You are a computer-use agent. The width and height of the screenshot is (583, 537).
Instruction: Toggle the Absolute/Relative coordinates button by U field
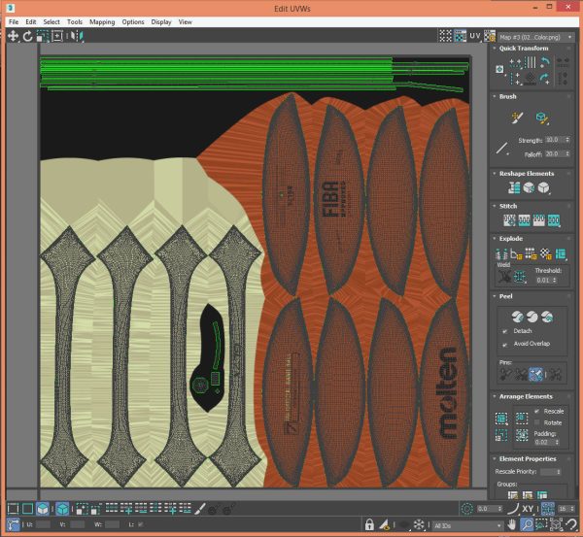tap(13, 524)
